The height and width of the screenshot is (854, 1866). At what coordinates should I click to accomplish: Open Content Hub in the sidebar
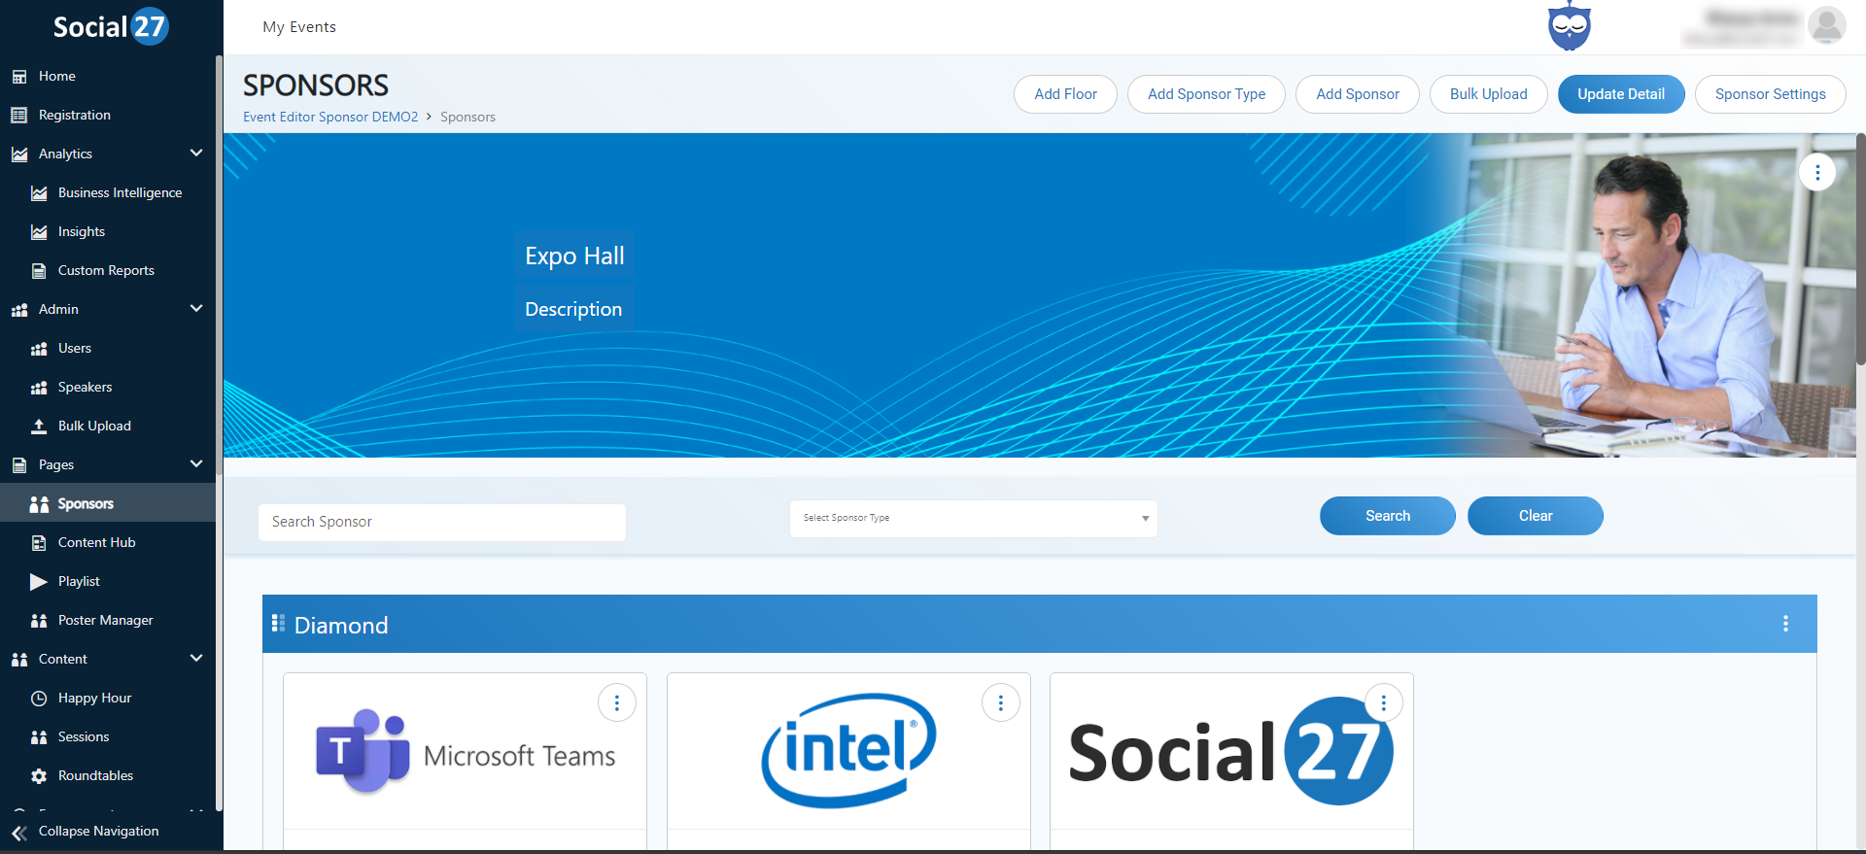coord(96,542)
